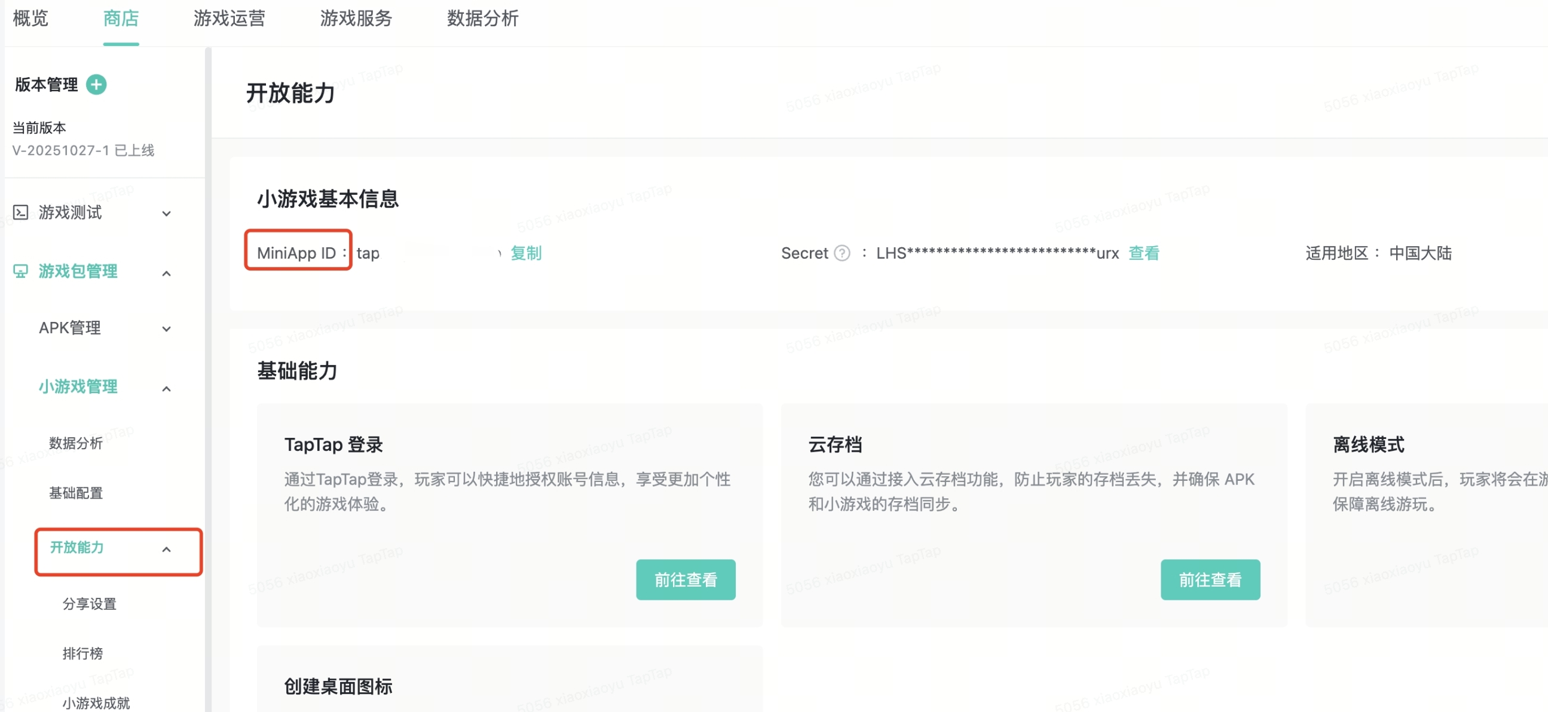Click the green plus icon beside 版本管理

96,85
